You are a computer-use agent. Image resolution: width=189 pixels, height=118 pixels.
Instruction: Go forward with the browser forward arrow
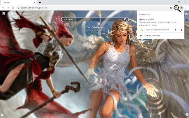(8, 8)
